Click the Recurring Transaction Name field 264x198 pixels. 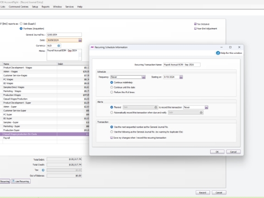pos(182,65)
